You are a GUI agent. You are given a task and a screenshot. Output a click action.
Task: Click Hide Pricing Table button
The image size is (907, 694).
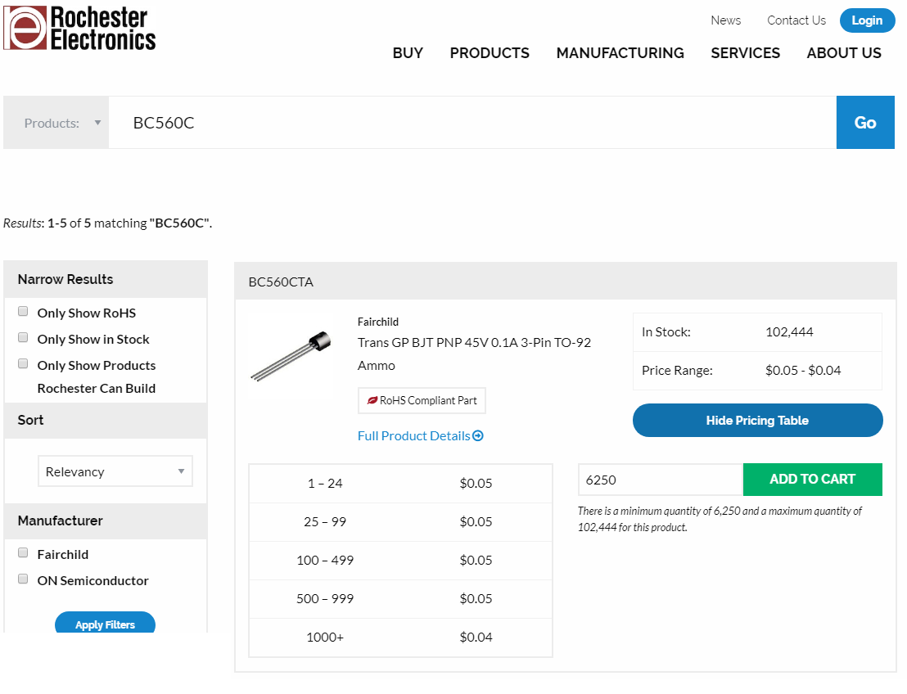[758, 421]
